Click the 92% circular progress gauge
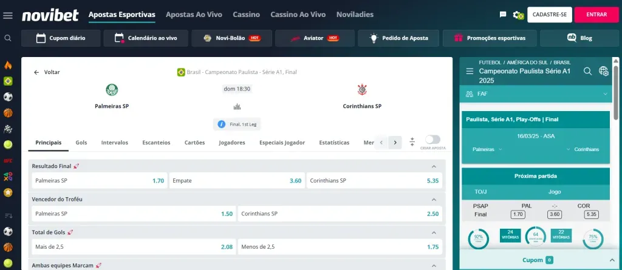The height and width of the screenshot is (270, 622). click(479, 238)
